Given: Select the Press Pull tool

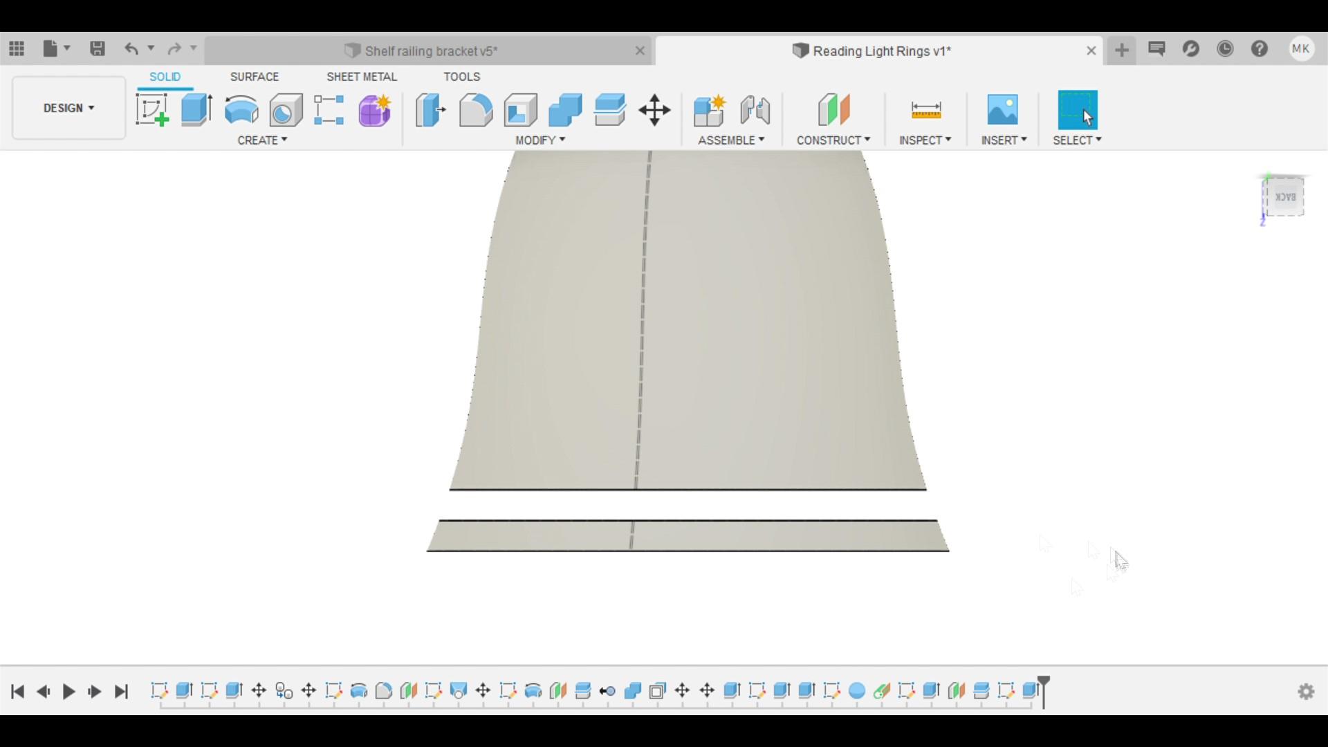Looking at the screenshot, I should tap(430, 110).
